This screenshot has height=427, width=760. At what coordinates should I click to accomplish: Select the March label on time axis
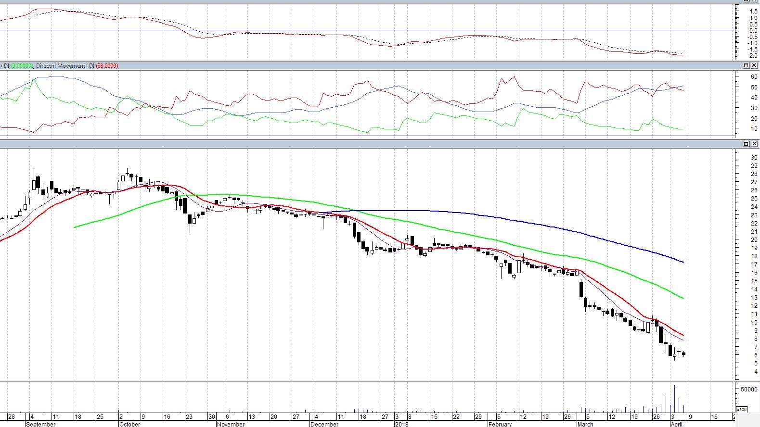coord(585,424)
